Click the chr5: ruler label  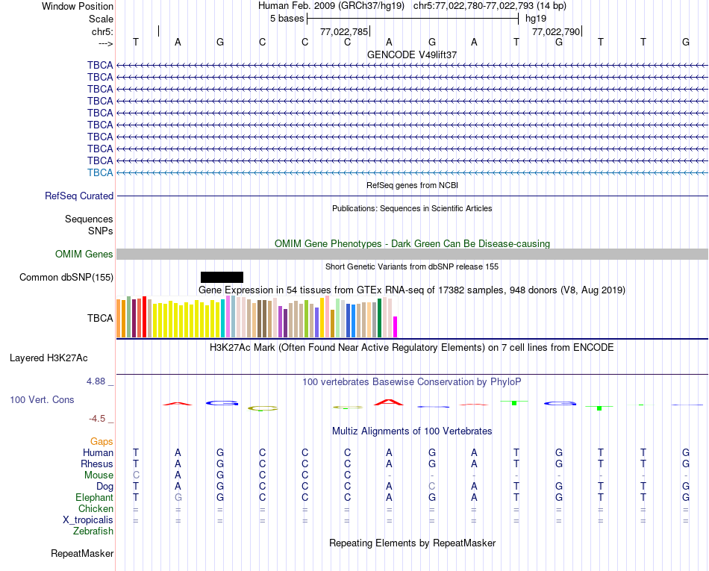[102, 31]
